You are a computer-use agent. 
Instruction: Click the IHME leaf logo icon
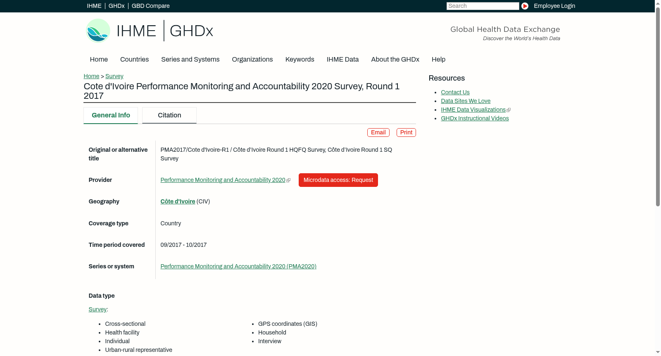pos(98,31)
